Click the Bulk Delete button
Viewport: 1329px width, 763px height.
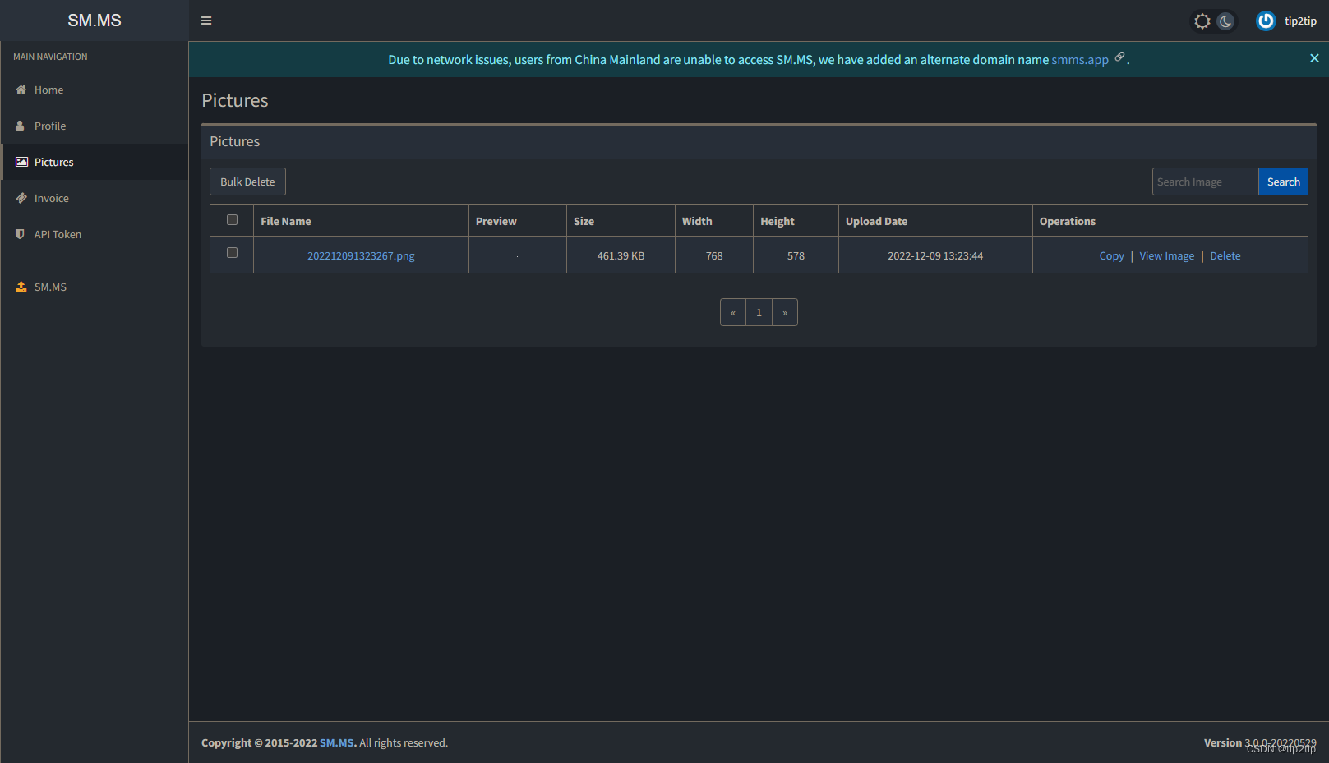click(247, 182)
